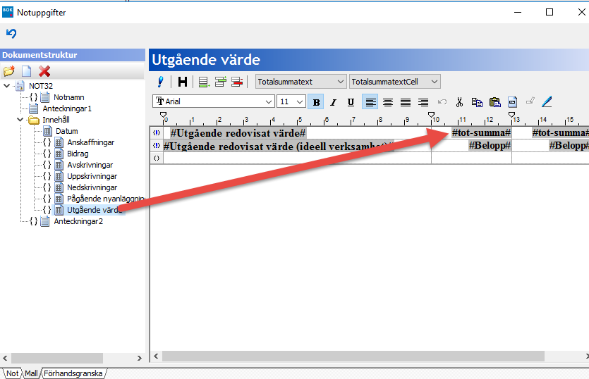Toggle underline formatting
This screenshot has height=379, width=589.
[351, 102]
